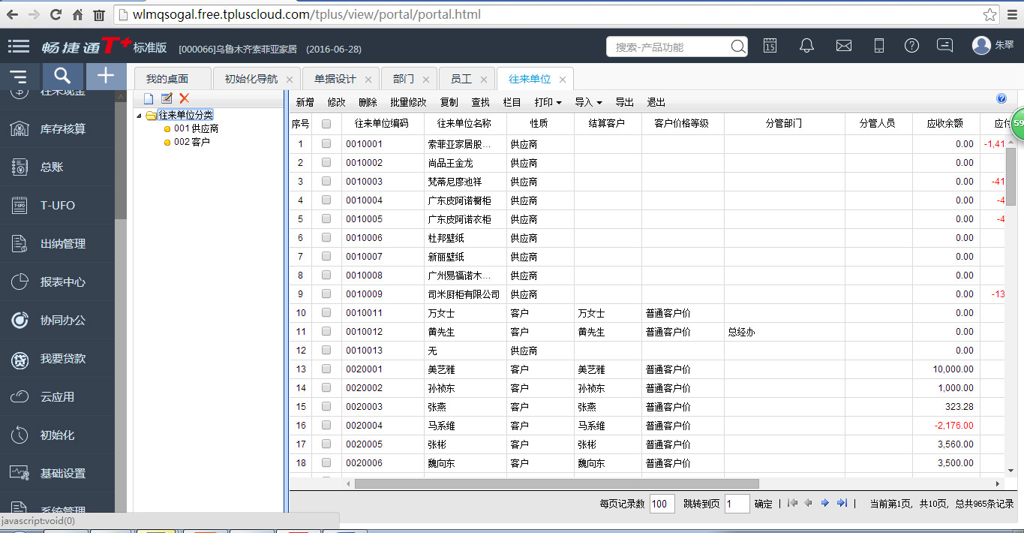Select the 001 供应商 tree node
The width and height of the screenshot is (1024, 533).
click(196, 128)
